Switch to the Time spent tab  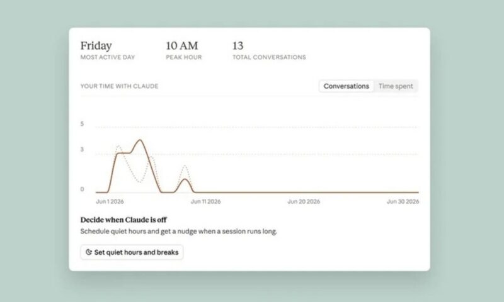(x=396, y=86)
